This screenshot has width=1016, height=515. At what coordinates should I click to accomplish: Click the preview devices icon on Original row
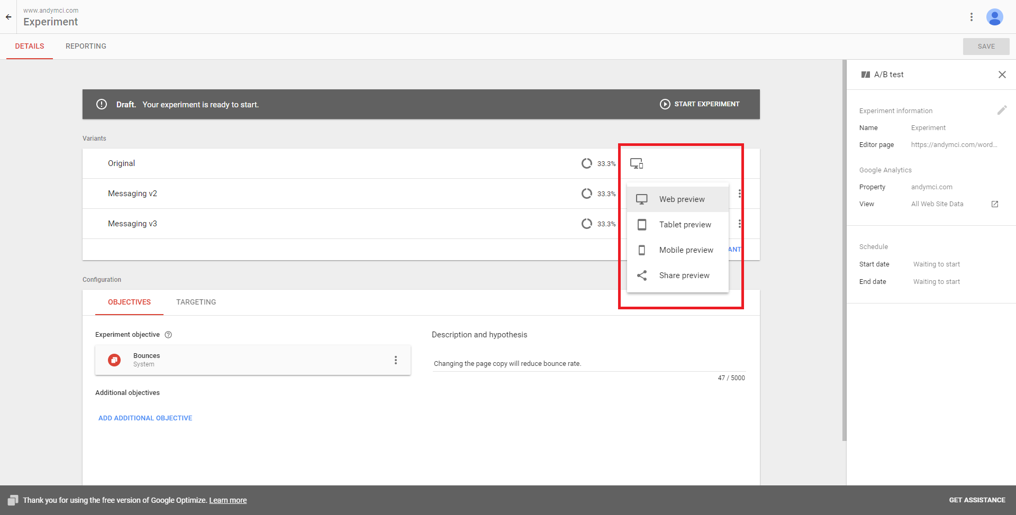click(x=637, y=163)
